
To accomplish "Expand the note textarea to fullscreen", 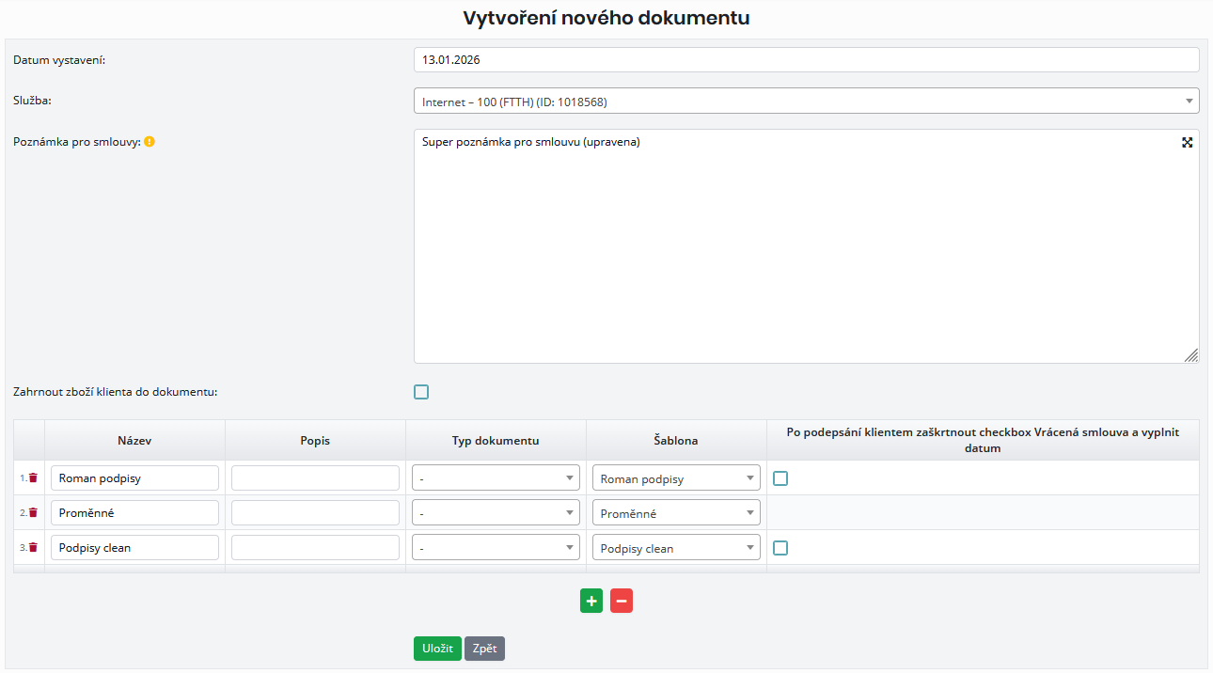I will point(1187,142).
